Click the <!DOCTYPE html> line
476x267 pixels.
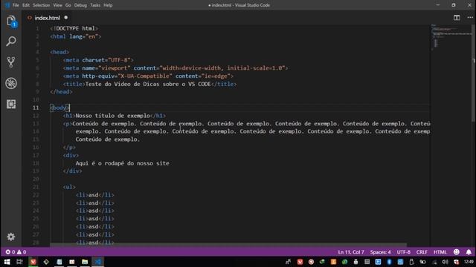click(74, 28)
